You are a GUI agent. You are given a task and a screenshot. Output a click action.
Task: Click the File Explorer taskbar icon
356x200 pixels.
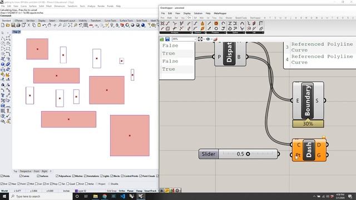[95, 196]
